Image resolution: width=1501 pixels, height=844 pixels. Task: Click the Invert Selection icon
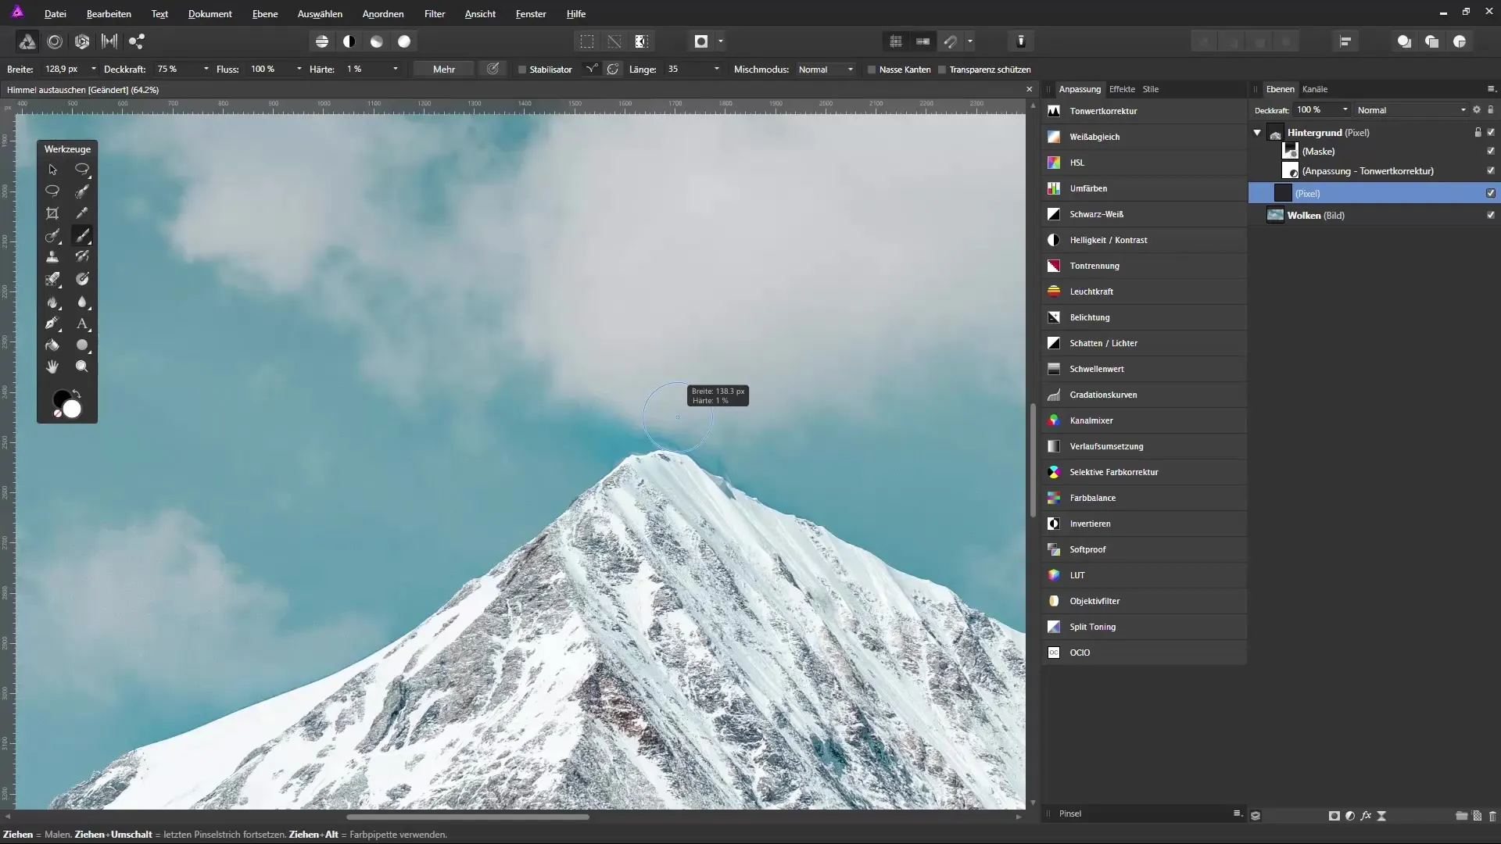coord(642,41)
